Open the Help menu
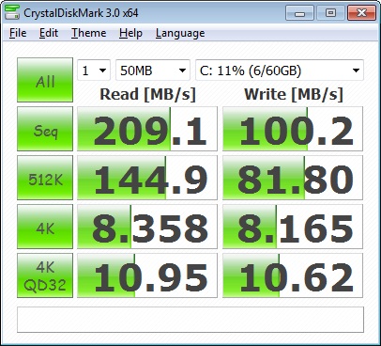The image size is (381, 346). pyautogui.click(x=130, y=33)
